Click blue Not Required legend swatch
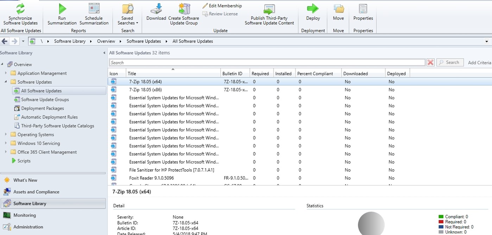 click(x=441, y=227)
